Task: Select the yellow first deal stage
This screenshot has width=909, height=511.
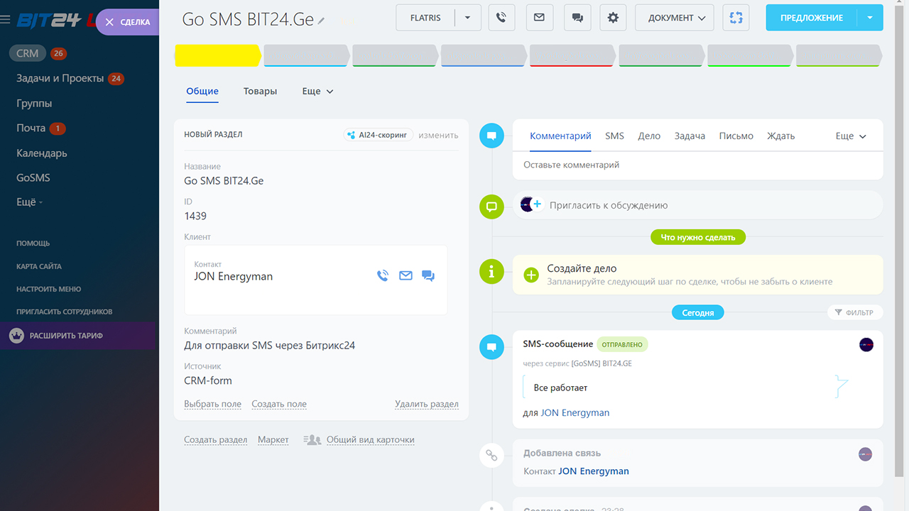Action: pyautogui.click(x=217, y=55)
